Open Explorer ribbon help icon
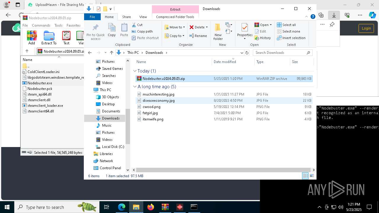The image size is (379, 213). tap(313, 17)
